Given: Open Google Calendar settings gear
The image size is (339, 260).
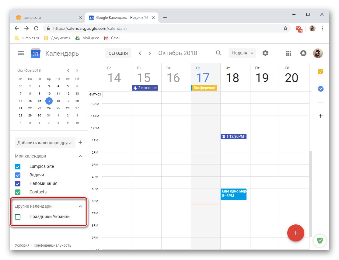Looking at the screenshot, I should (265, 53).
